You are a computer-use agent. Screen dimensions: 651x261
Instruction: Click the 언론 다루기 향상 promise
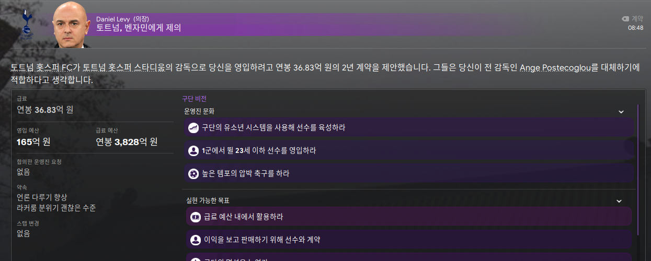[x=42, y=197]
